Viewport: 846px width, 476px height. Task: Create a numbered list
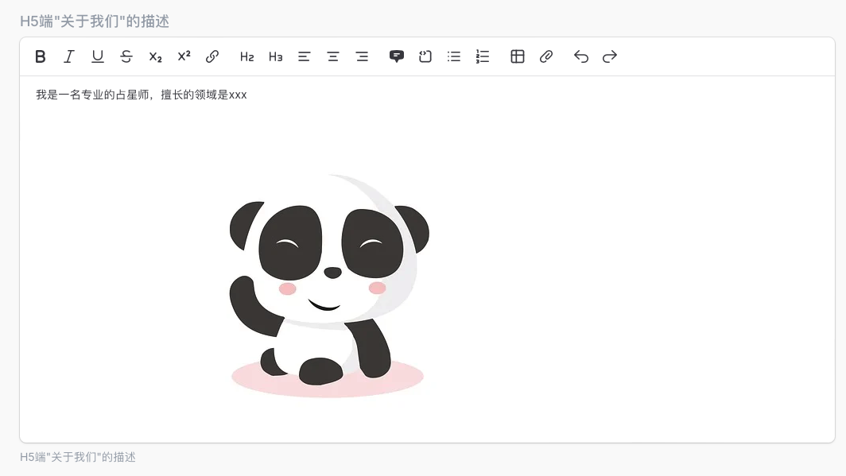pos(483,56)
